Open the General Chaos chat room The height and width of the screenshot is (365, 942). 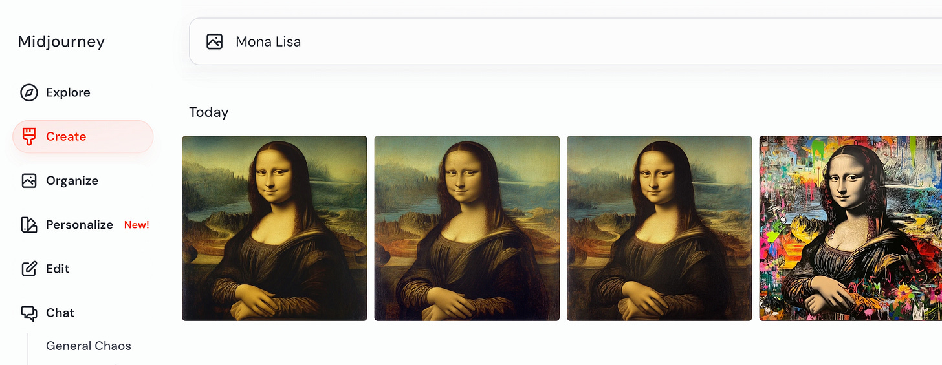click(89, 346)
